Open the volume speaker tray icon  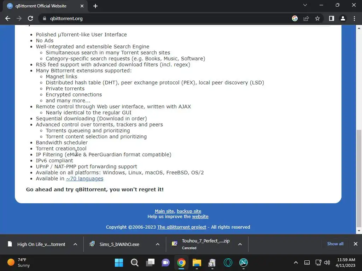(327, 263)
